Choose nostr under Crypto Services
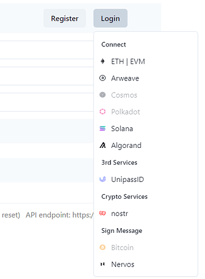This screenshot has width=205, height=279. pos(146,213)
